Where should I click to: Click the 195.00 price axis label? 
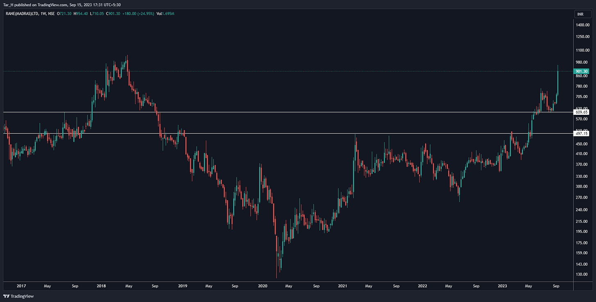582,231
